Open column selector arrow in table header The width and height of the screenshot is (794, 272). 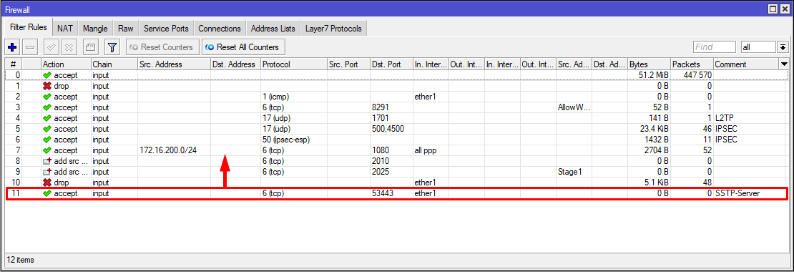pos(785,64)
